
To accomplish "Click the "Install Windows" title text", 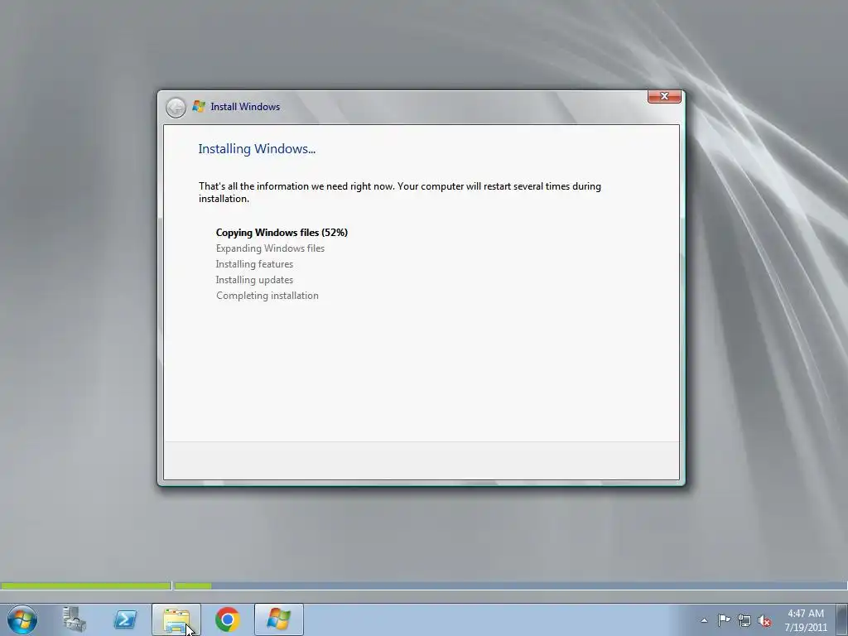I will (245, 107).
